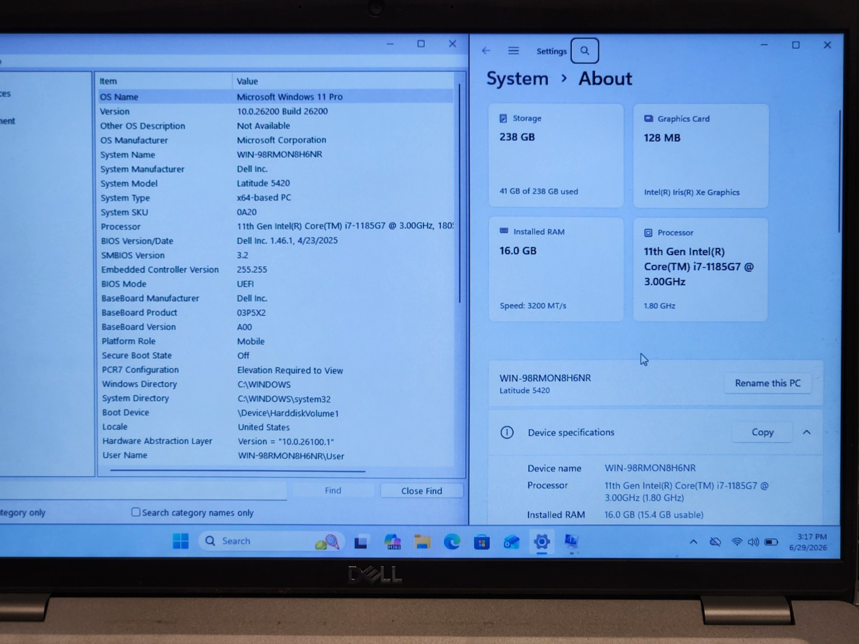This screenshot has height=644, width=859.
Task: Click System in the Settings breadcrumb
Action: [517, 78]
